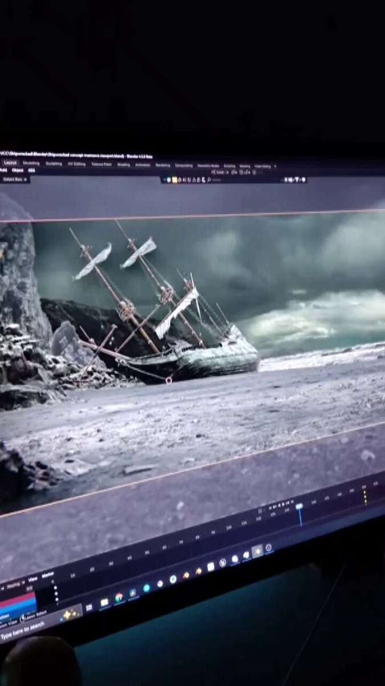Open the Scripting workspace tab
This screenshot has height=686, width=385.
(230, 166)
